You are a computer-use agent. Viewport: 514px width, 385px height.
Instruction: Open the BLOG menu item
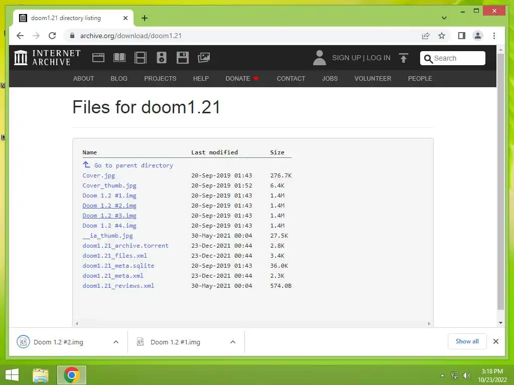point(119,79)
